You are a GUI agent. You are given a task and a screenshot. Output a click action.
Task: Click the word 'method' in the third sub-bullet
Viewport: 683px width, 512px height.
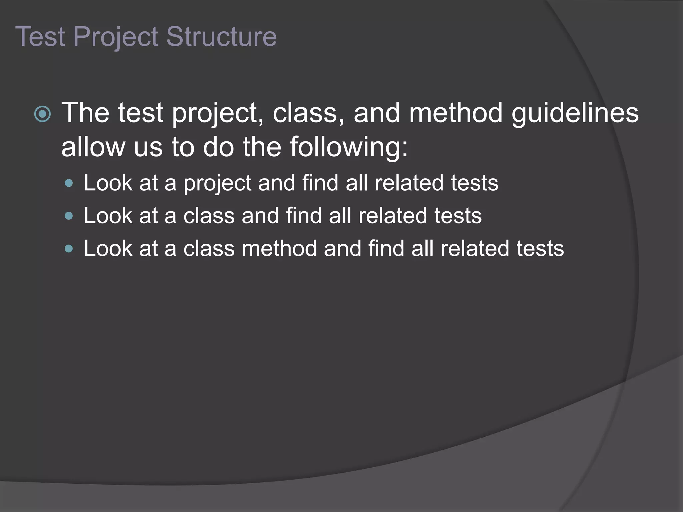279,249
